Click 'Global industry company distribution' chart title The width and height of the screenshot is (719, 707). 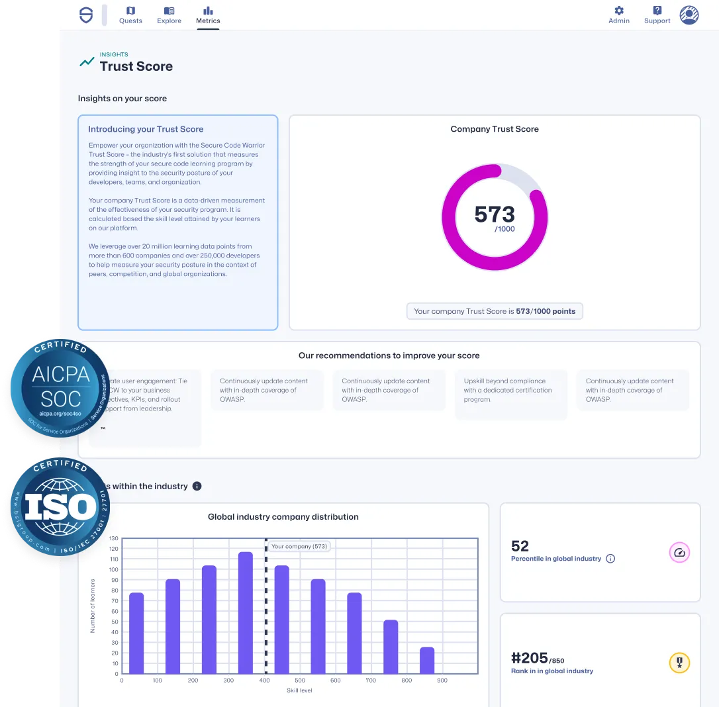[283, 517]
